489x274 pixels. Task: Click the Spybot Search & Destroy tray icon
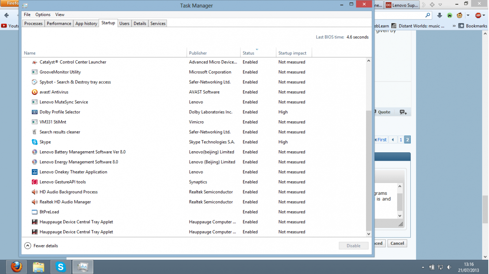(34, 82)
